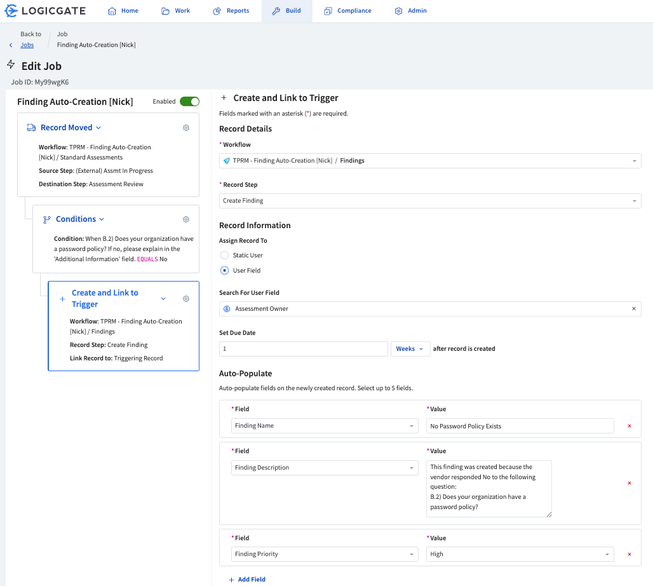Expand the Record Step dropdown
653x586 pixels.
point(429,201)
